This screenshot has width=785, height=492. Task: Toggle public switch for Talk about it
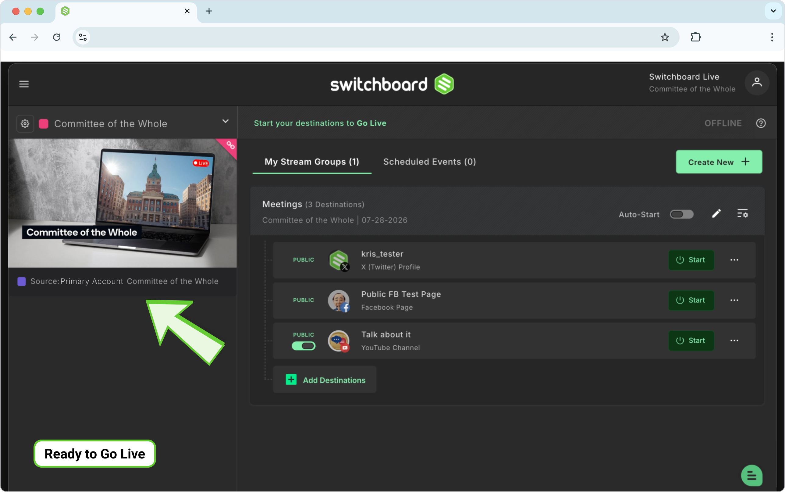(x=304, y=346)
